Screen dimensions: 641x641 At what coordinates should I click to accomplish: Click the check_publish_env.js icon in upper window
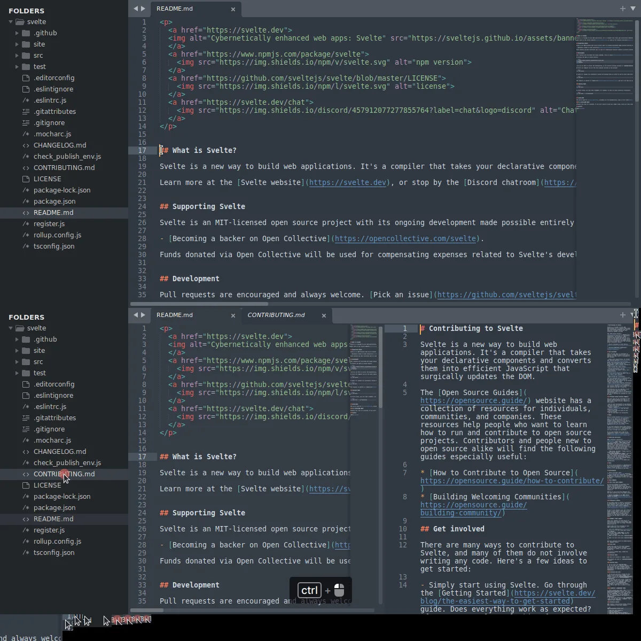26,157
